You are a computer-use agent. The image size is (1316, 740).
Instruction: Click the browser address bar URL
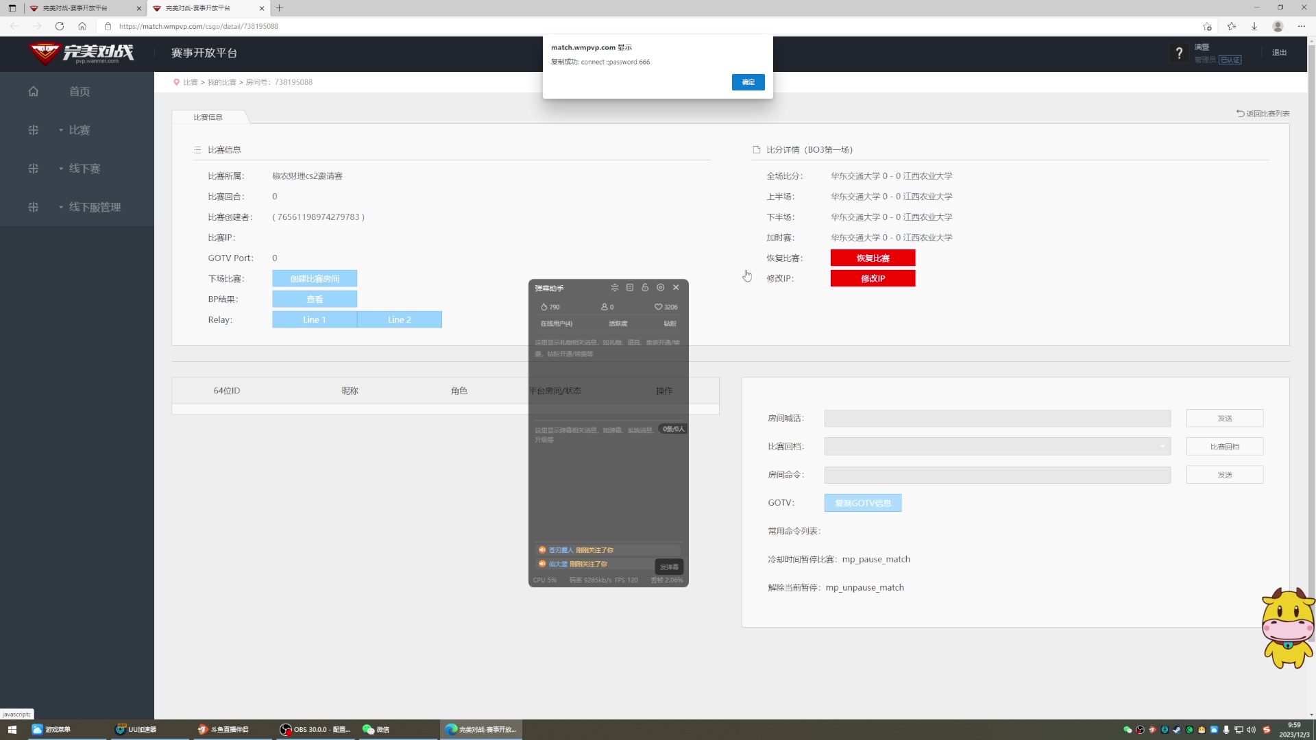click(199, 26)
